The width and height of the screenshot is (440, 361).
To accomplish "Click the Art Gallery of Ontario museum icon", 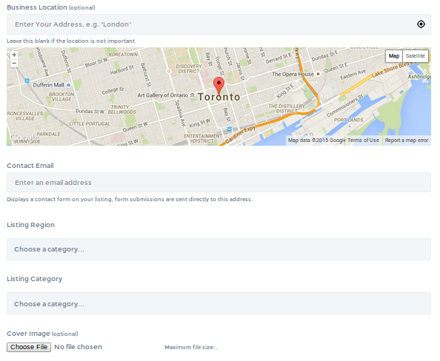I will [x=193, y=95].
